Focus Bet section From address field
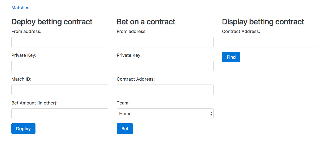The height and width of the screenshot is (143, 329). coord(165,42)
